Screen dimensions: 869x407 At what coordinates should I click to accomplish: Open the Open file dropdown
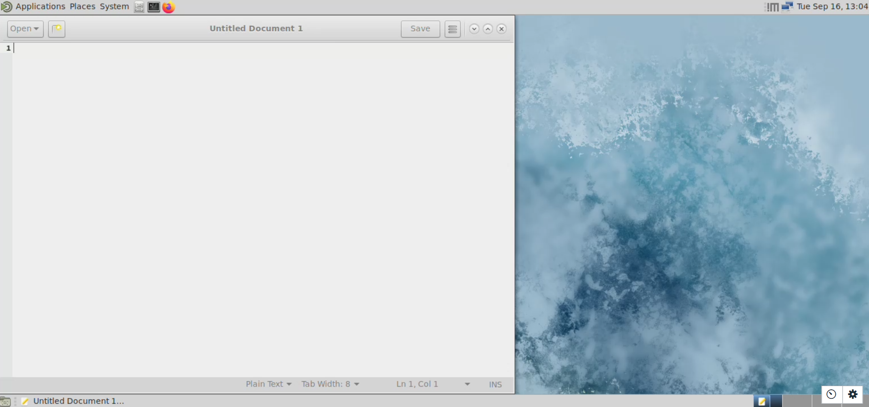pos(25,29)
